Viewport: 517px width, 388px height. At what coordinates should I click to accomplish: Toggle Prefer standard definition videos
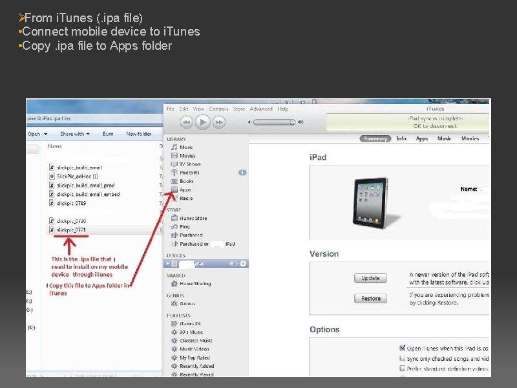402,368
